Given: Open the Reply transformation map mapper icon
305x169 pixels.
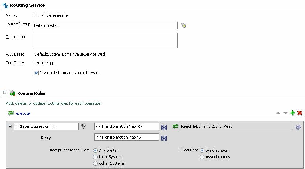Looking at the screenshot, I should pyautogui.click(x=164, y=138).
